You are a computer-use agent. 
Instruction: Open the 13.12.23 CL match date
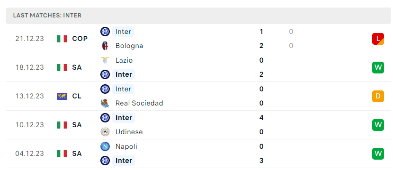tap(29, 96)
